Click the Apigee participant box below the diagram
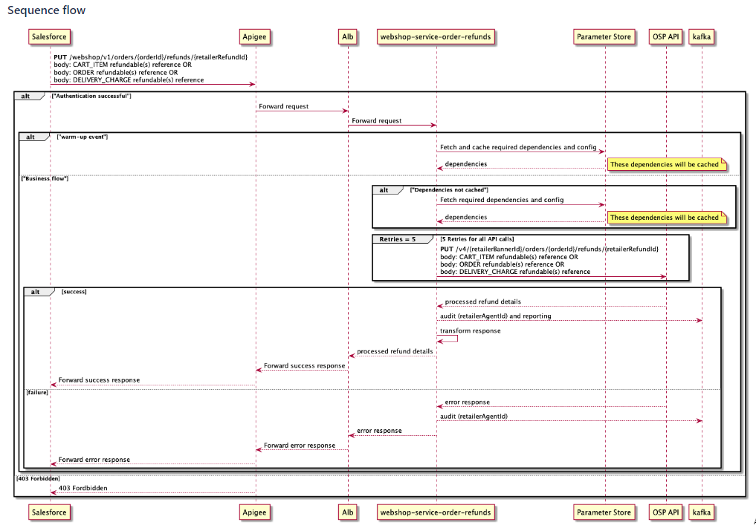 (x=254, y=512)
